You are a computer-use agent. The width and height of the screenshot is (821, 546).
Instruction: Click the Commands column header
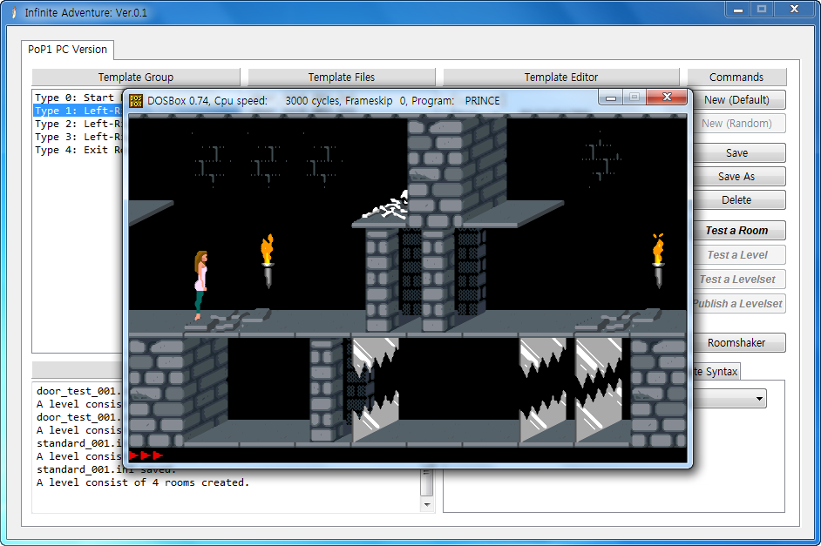click(x=736, y=78)
